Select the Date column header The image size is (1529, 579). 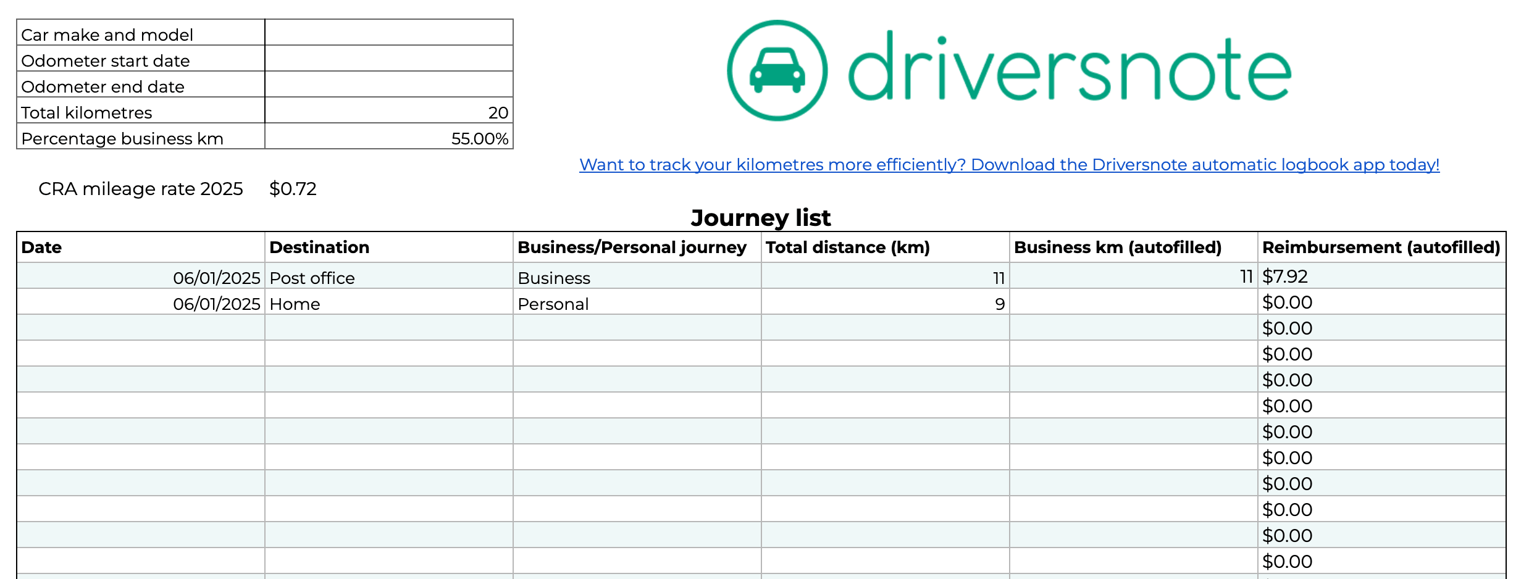tap(141, 247)
